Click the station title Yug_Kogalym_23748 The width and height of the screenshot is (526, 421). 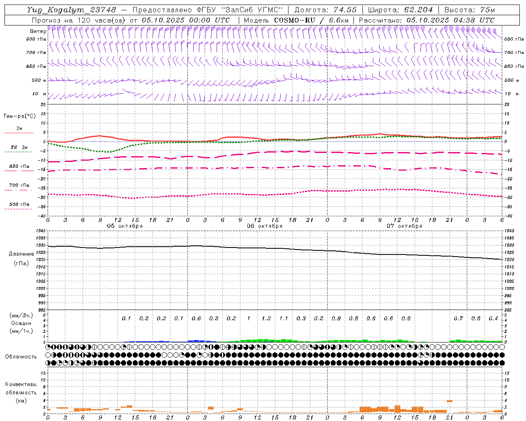[x=72, y=10]
